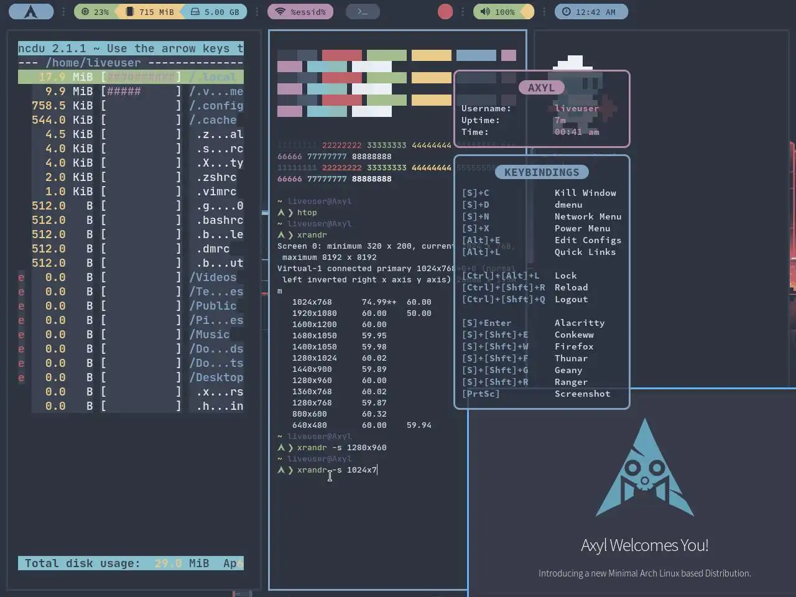
Task: Click the Thunar keybinding row
Action: (525, 359)
